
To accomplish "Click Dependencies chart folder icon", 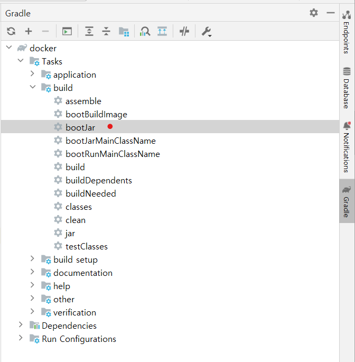I will pos(35,326).
